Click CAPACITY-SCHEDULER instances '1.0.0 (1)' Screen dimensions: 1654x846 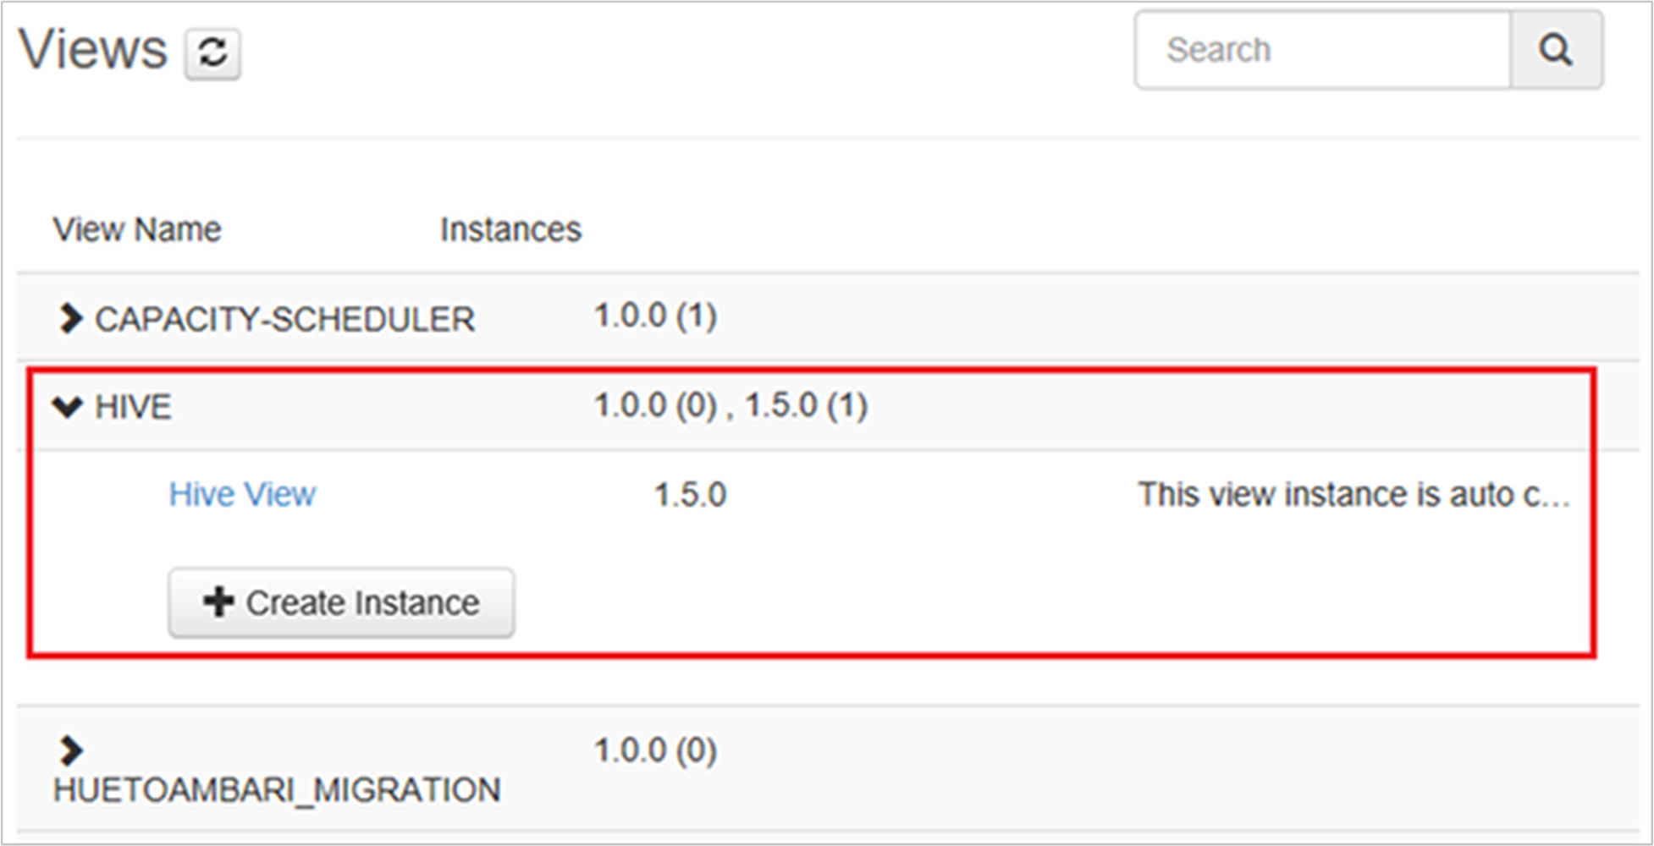(x=655, y=316)
